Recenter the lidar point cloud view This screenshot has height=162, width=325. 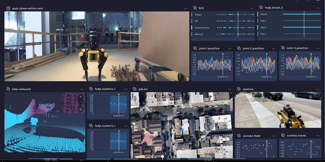click(81, 109)
